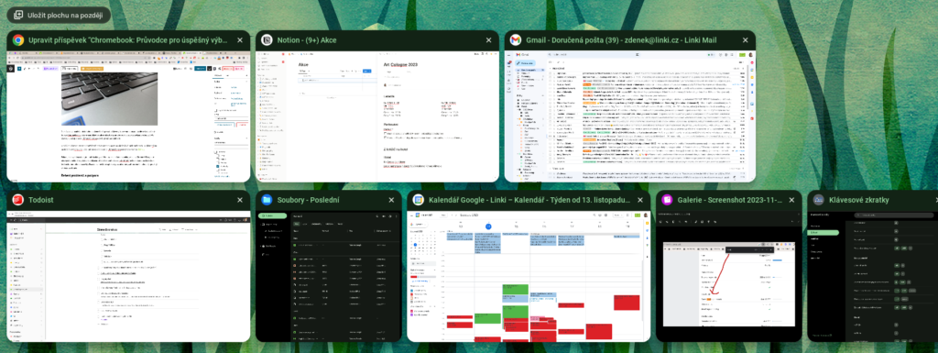Close the Soubory - Poslední window

tap(391, 200)
